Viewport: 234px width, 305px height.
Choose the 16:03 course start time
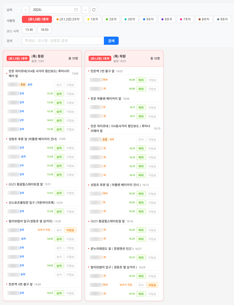click(45, 30)
